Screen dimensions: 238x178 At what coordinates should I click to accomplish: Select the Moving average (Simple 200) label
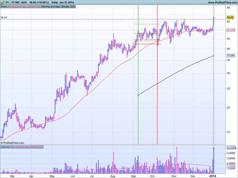coord(58,7)
